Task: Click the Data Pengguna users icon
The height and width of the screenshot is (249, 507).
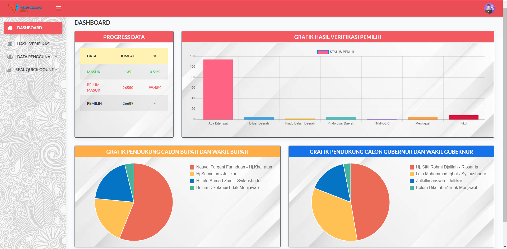Action: point(10,57)
